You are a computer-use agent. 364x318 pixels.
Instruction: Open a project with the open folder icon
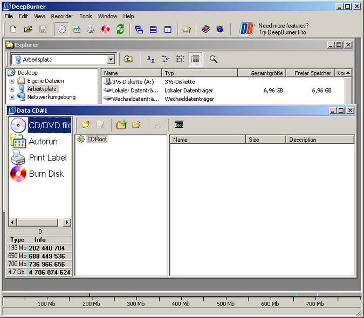[x=28, y=29]
